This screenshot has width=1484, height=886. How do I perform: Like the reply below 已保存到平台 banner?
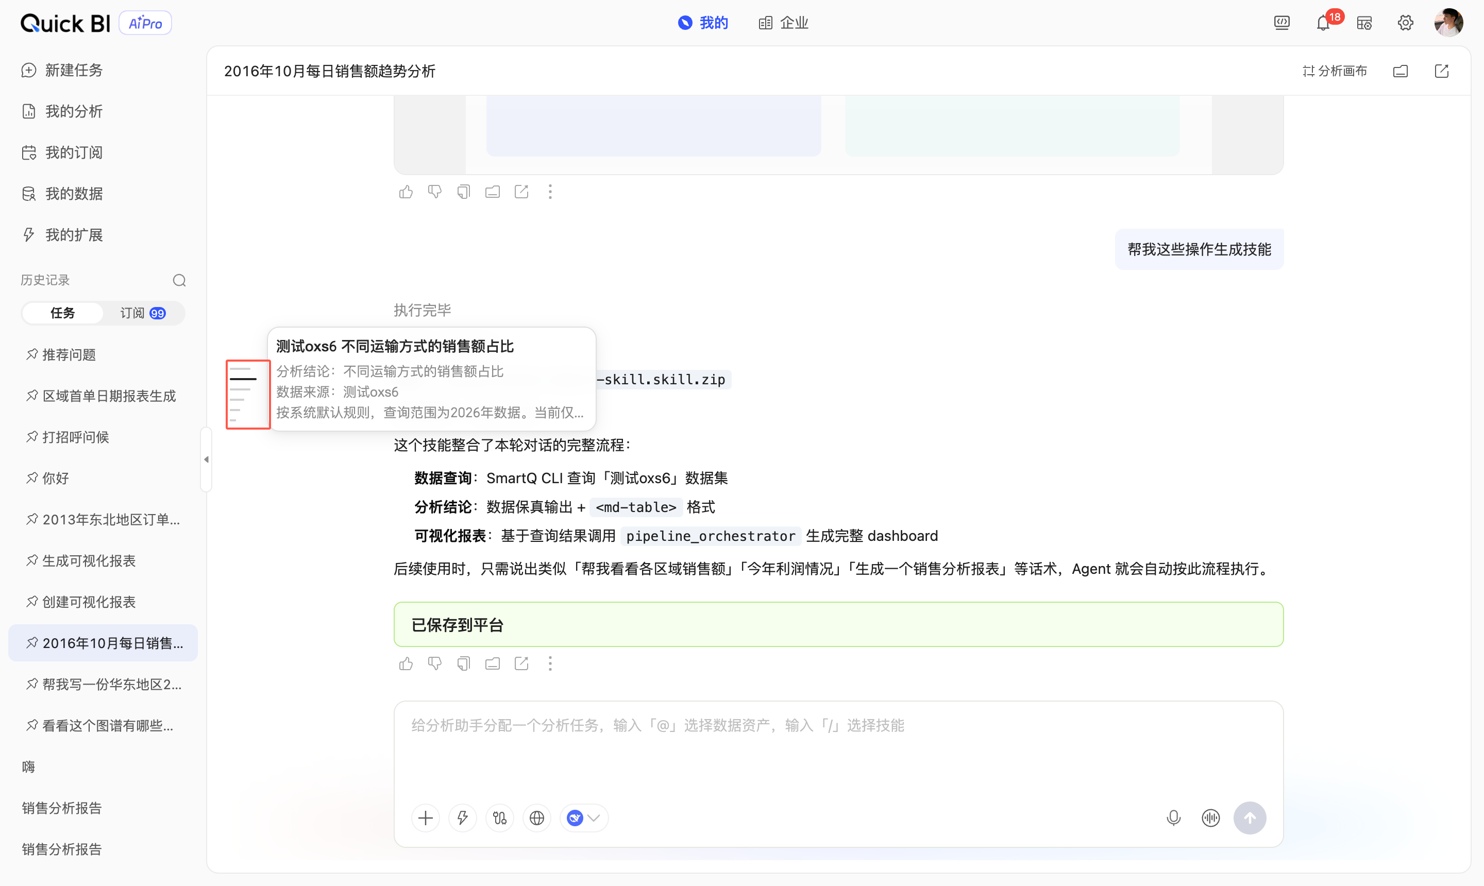pyautogui.click(x=406, y=663)
